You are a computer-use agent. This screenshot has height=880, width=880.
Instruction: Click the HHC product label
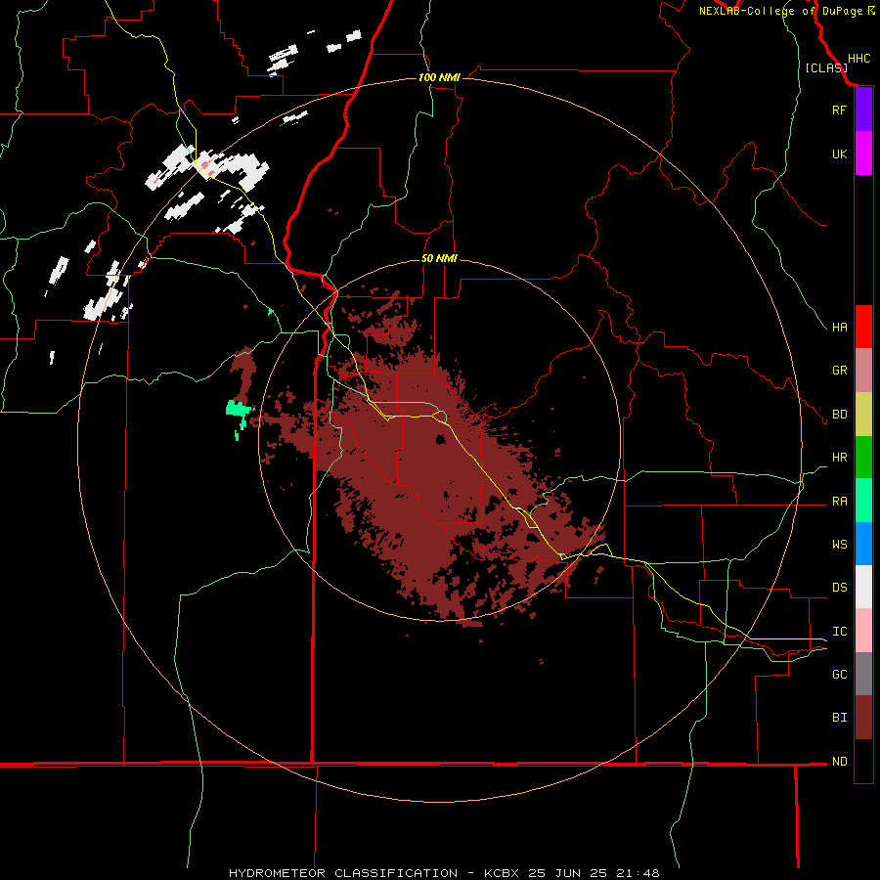click(x=858, y=59)
